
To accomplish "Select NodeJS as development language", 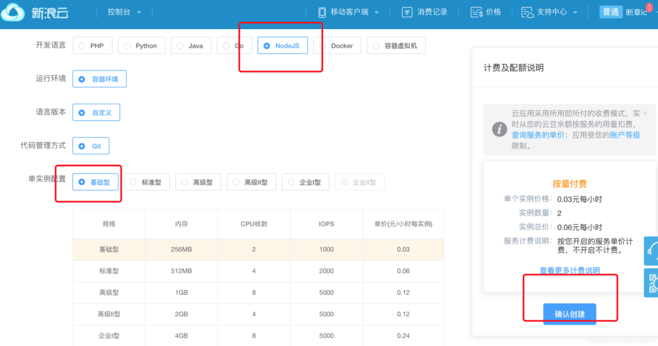I will 282,46.
